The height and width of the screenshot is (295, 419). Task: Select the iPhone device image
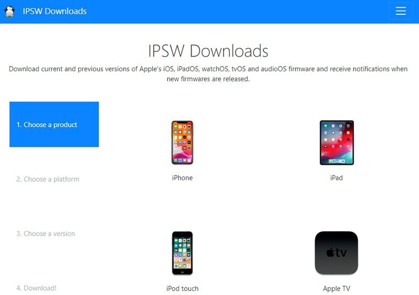[x=182, y=143]
